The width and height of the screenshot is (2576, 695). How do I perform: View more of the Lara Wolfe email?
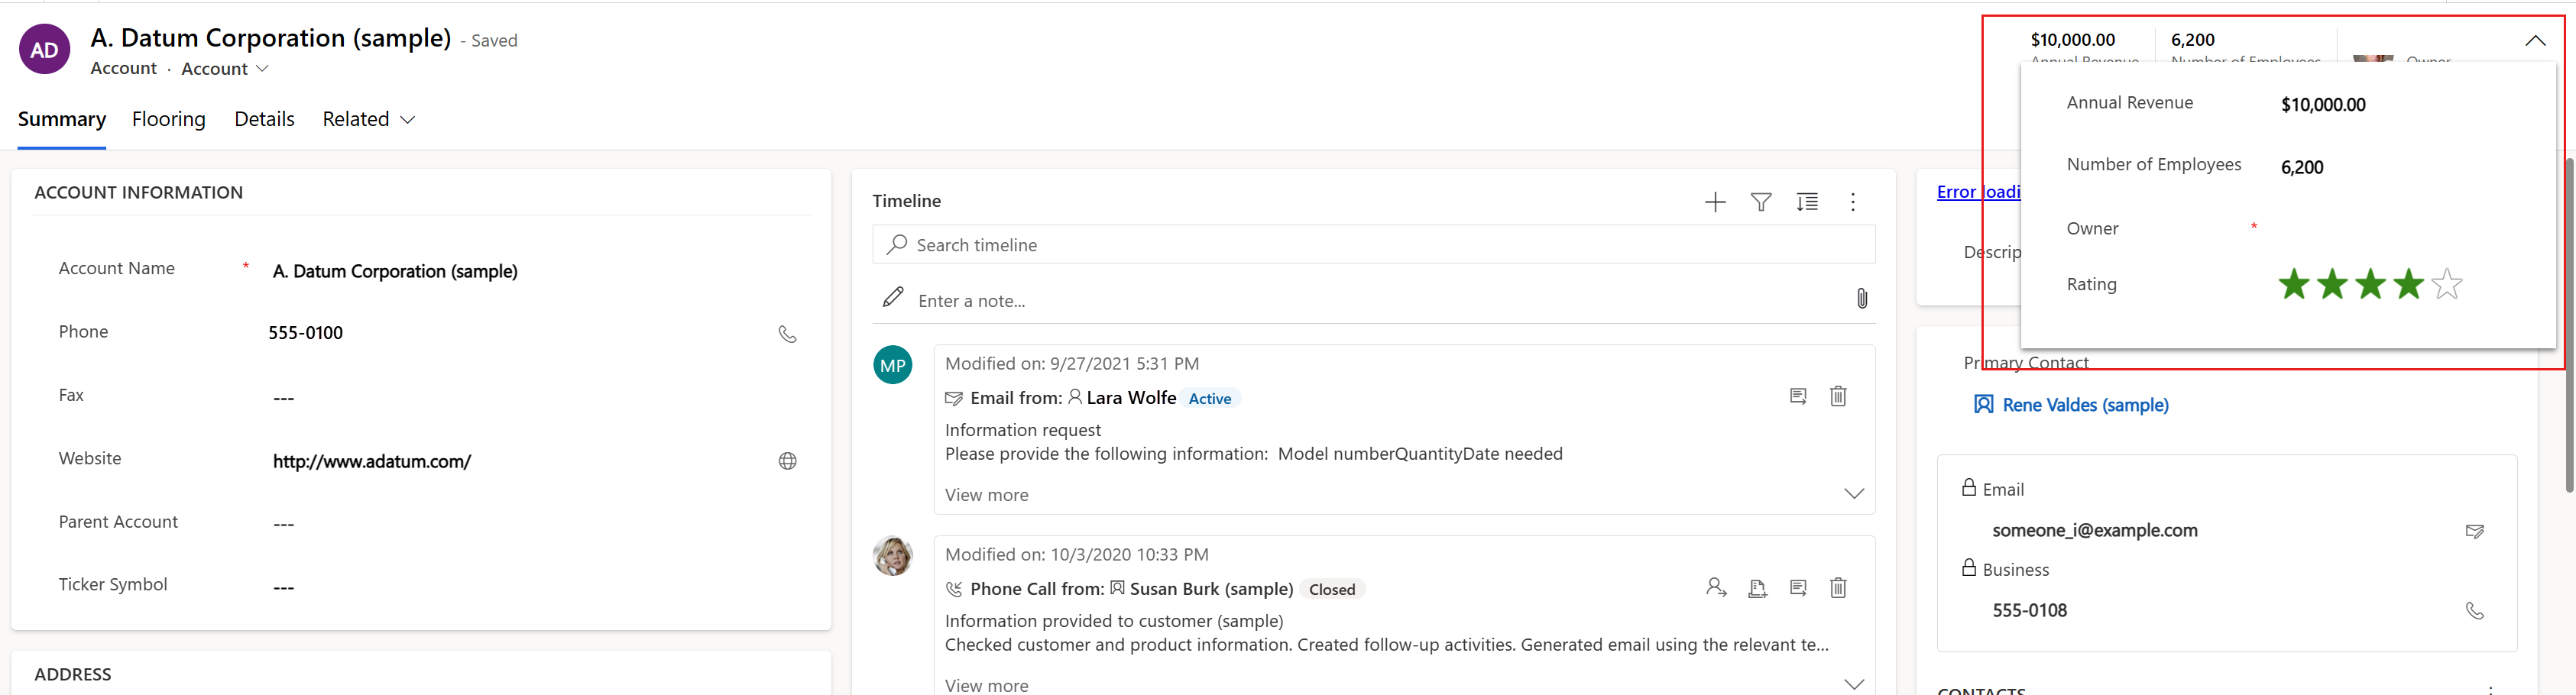point(986,494)
